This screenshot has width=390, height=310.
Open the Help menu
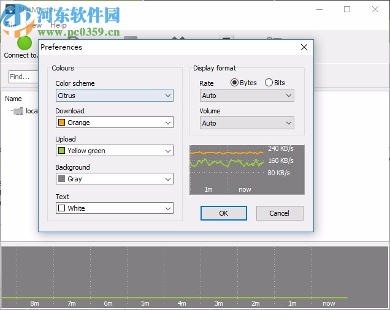point(58,25)
